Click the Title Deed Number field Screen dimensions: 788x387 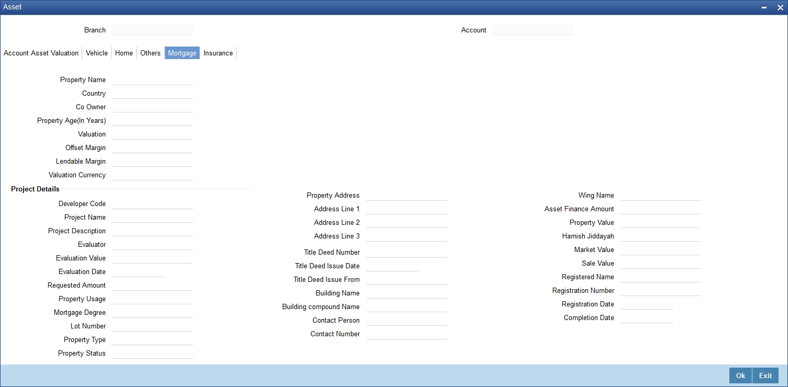click(x=406, y=252)
